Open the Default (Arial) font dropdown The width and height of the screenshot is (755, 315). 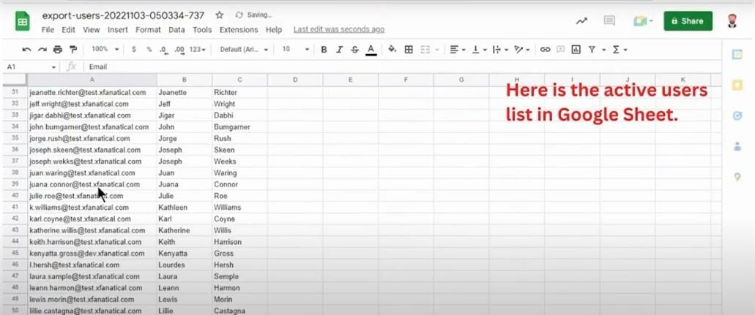tap(244, 49)
